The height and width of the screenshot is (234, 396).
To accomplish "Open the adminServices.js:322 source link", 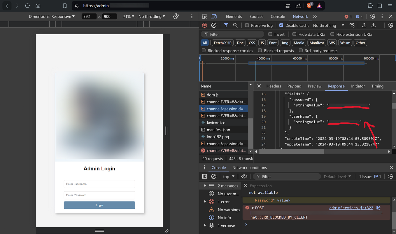I will tap(351, 208).
